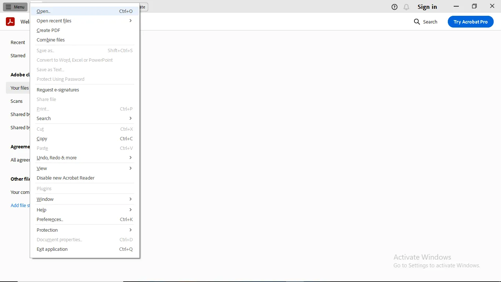The width and height of the screenshot is (501, 282).
Task: Expand the Window submenu
Action: [45, 199]
